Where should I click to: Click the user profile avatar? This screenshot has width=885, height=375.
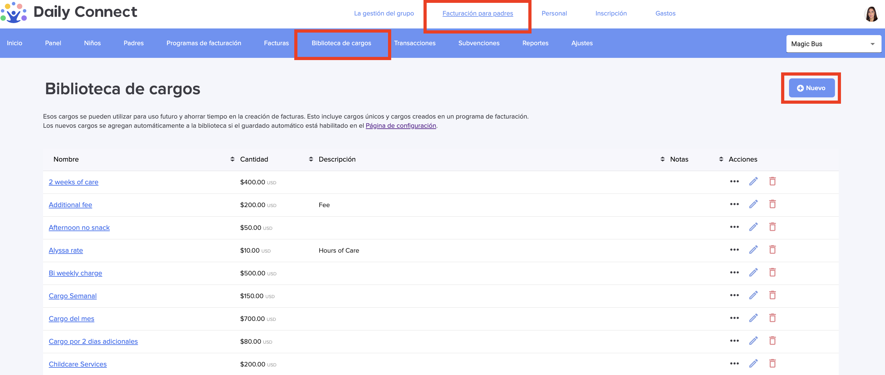871,14
